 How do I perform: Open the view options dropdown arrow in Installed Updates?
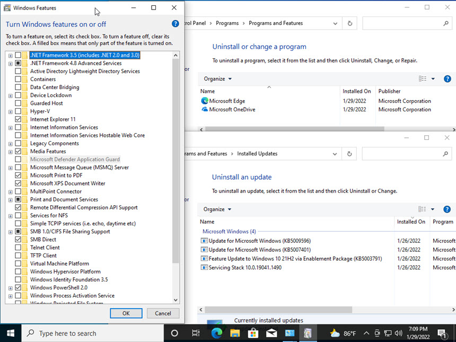[433, 209]
